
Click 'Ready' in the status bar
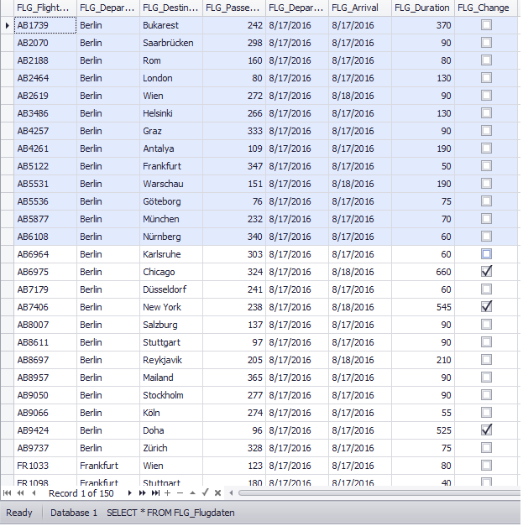pos(19,513)
